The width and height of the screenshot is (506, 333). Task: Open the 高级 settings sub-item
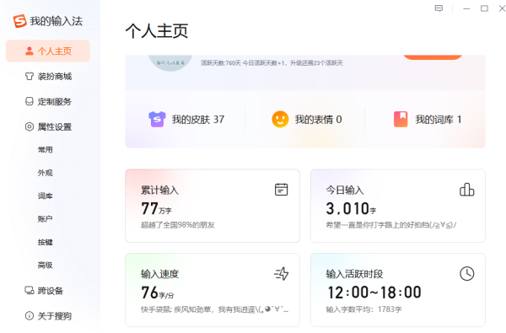tap(46, 266)
